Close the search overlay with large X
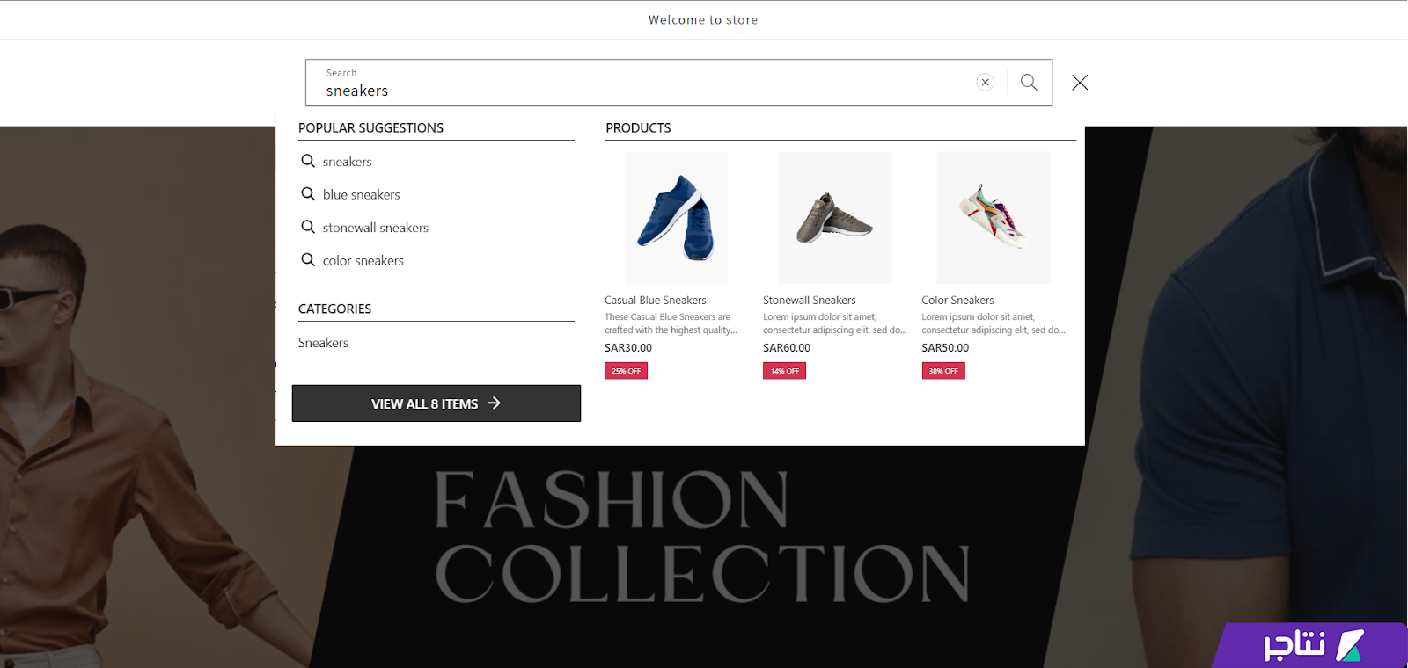The image size is (1408, 668). click(x=1080, y=83)
